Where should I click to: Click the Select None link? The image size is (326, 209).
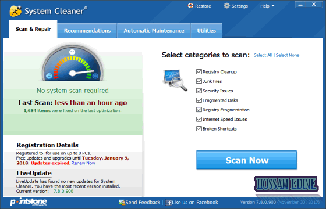288,55
